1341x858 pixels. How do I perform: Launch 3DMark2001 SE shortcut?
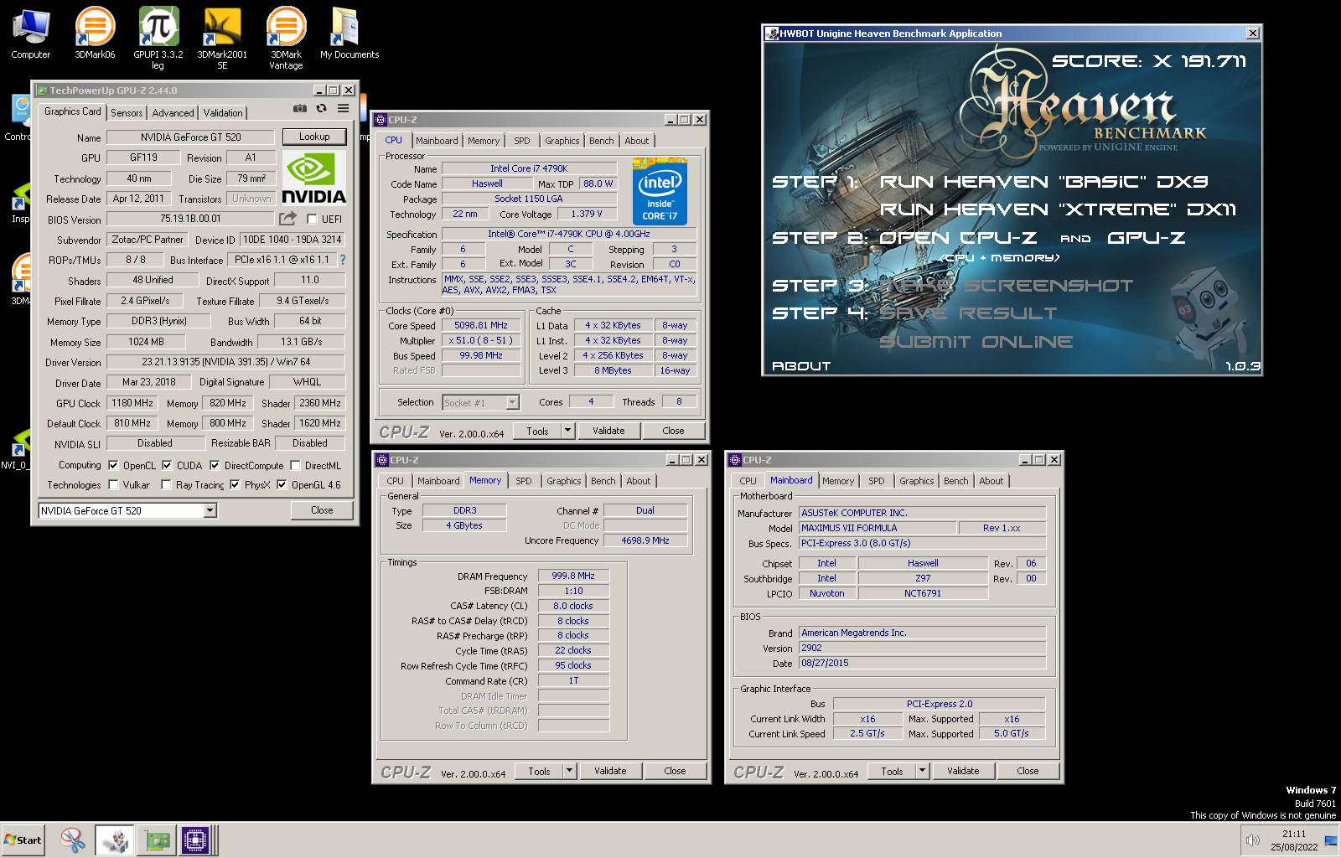(222, 38)
